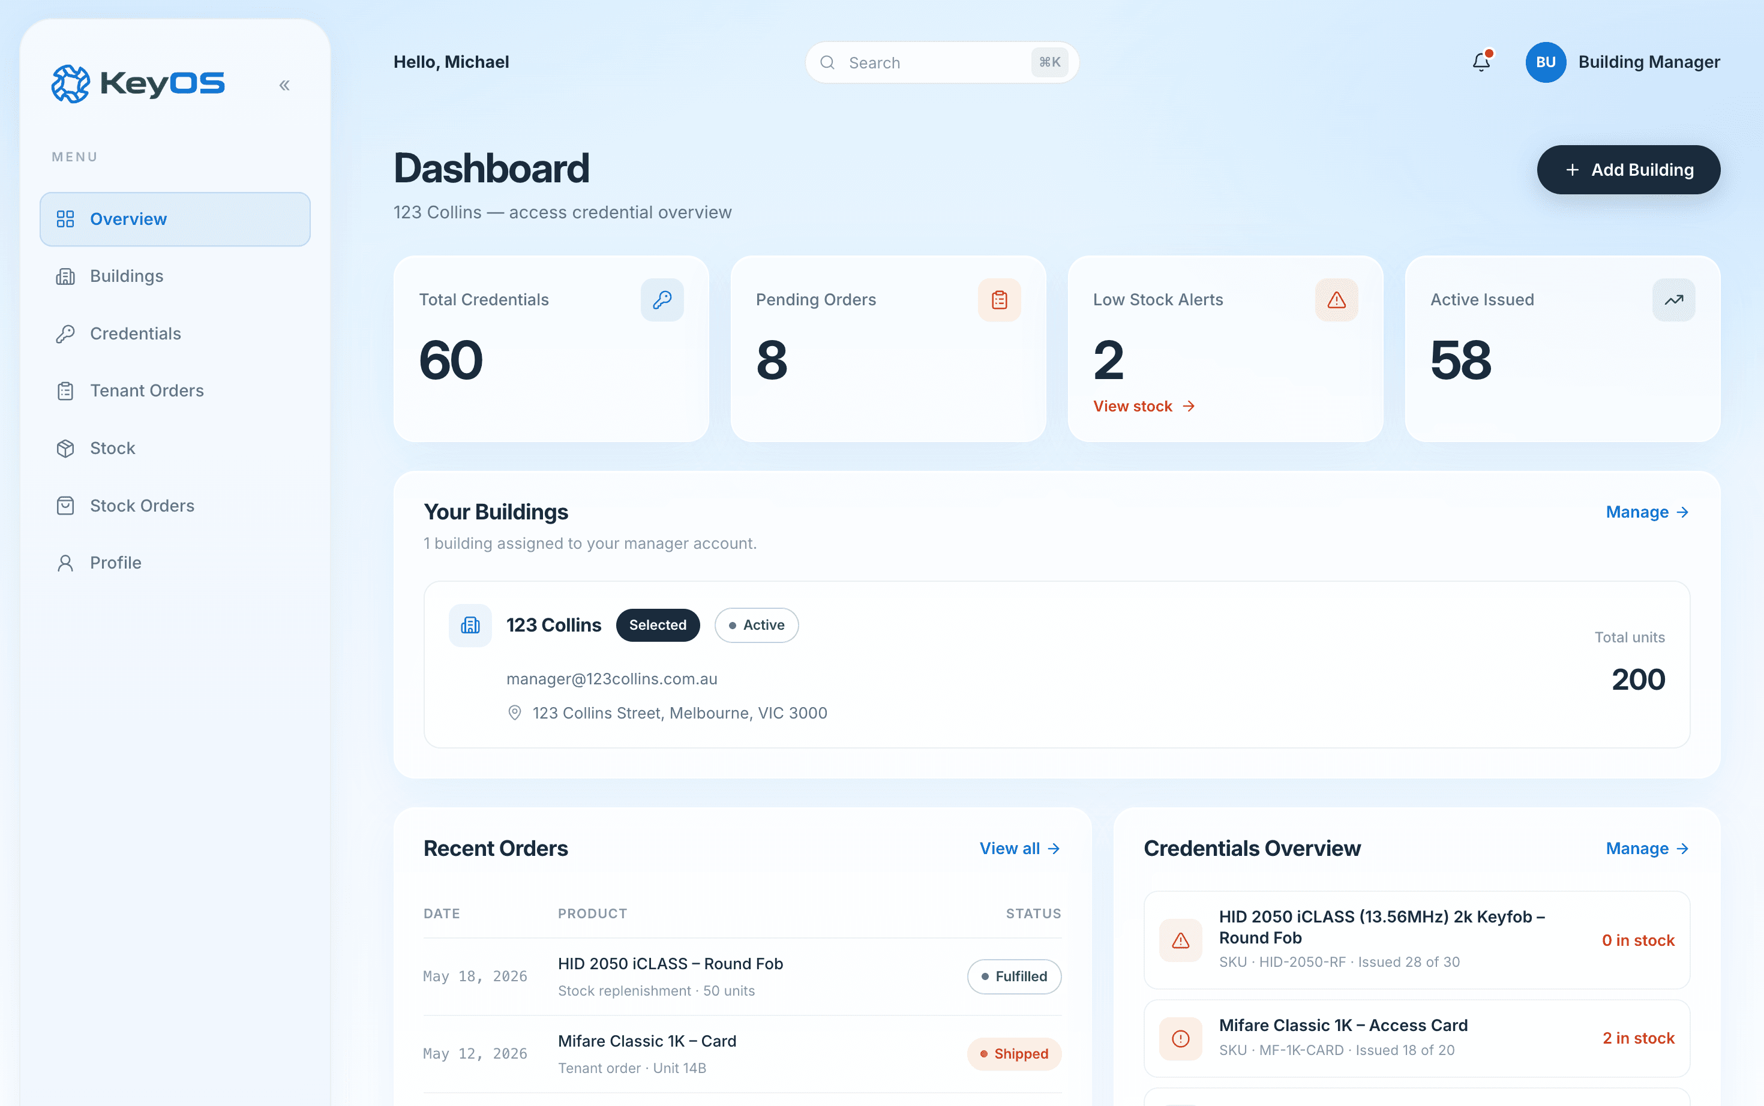The height and width of the screenshot is (1106, 1764).
Task: Click the Pending Orders count 8
Action: (x=772, y=360)
